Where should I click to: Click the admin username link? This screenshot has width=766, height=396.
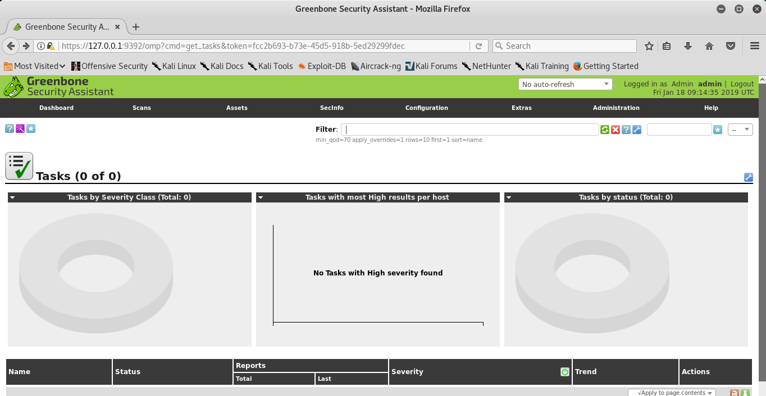[x=710, y=84]
